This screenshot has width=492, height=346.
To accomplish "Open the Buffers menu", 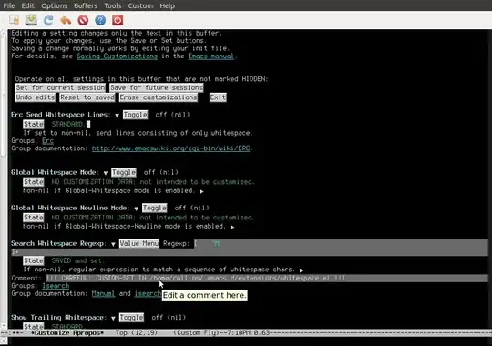I will (x=86, y=5).
